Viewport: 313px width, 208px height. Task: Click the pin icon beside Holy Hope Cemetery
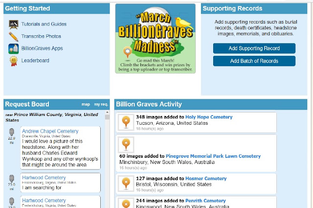click(x=126, y=122)
